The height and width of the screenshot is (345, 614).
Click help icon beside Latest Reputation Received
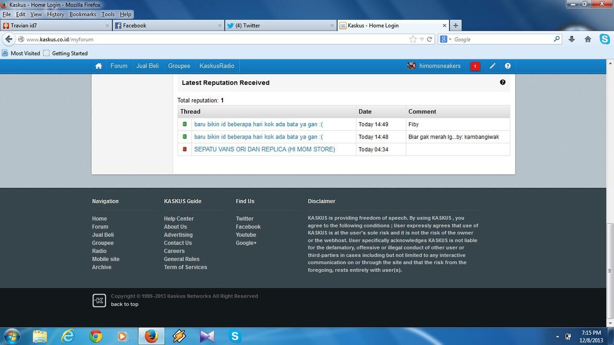pyautogui.click(x=503, y=82)
